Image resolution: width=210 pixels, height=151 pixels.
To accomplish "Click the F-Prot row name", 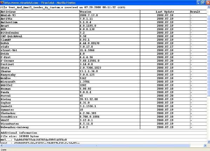I will click(6, 57).
